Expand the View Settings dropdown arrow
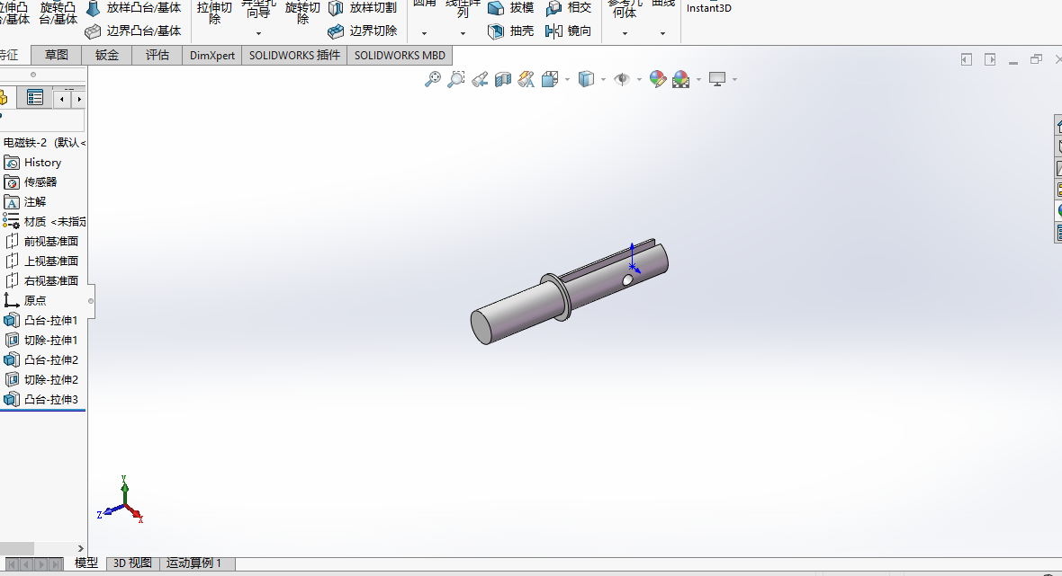The width and height of the screenshot is (1062, 576). [735, 80]
